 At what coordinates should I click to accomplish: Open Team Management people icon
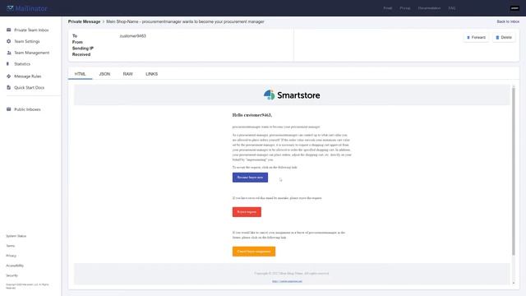(9, 53)
